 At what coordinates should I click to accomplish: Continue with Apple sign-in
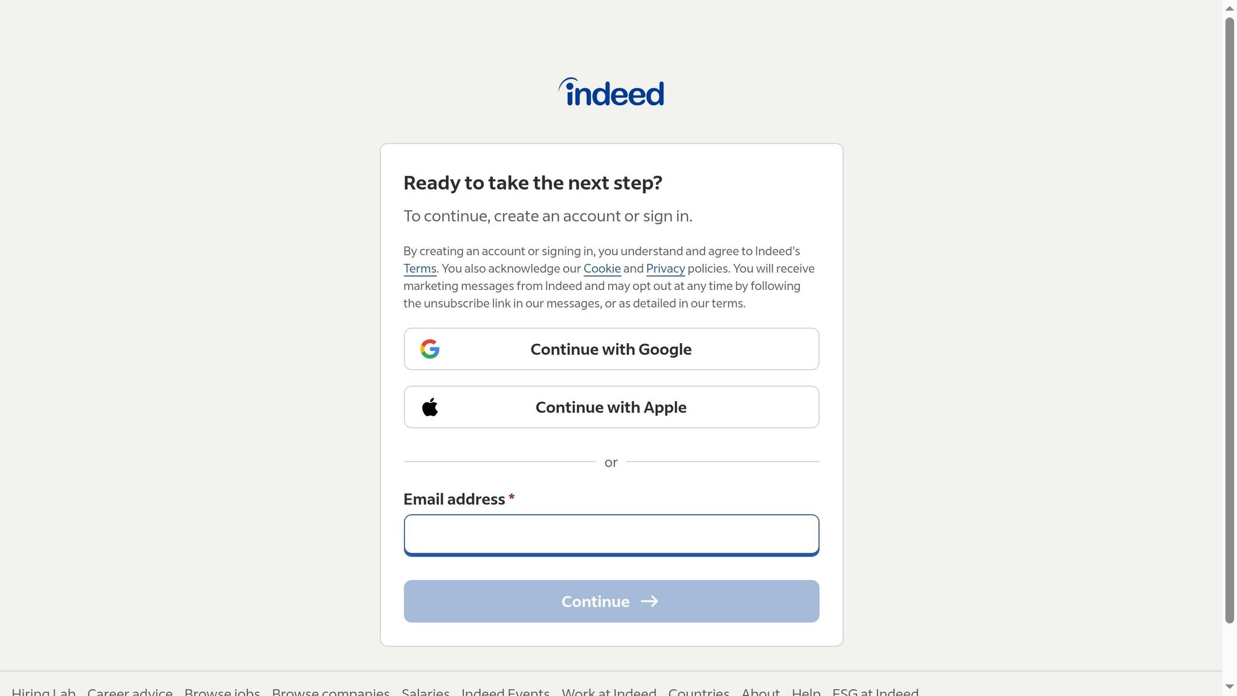coord(611,407)
